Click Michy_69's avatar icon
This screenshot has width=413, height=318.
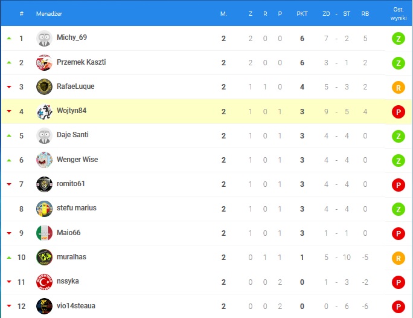(x=44, y=38)
